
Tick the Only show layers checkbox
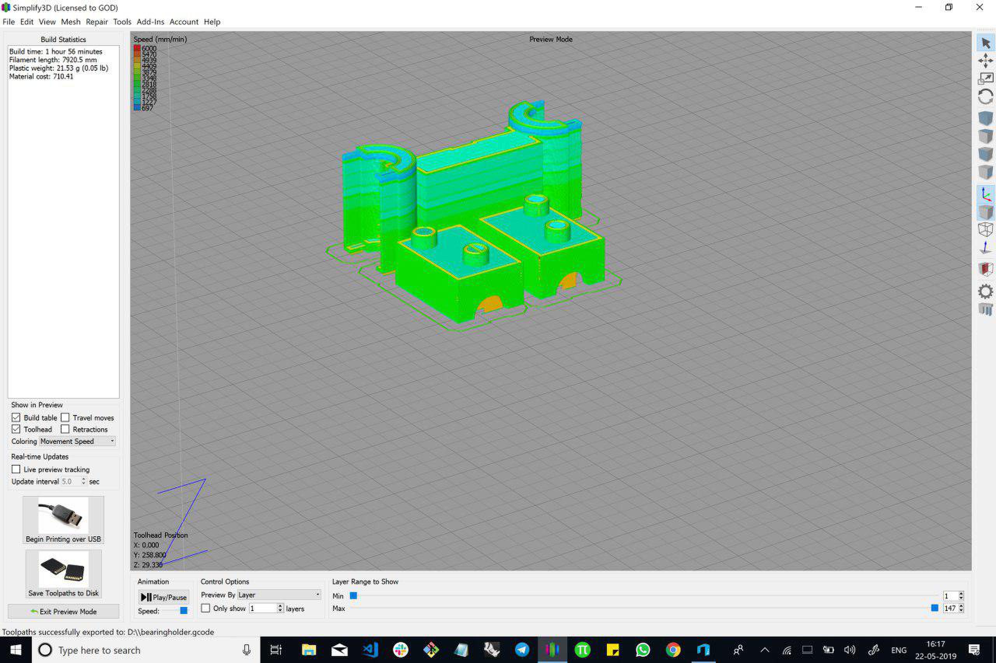point(206,608)
